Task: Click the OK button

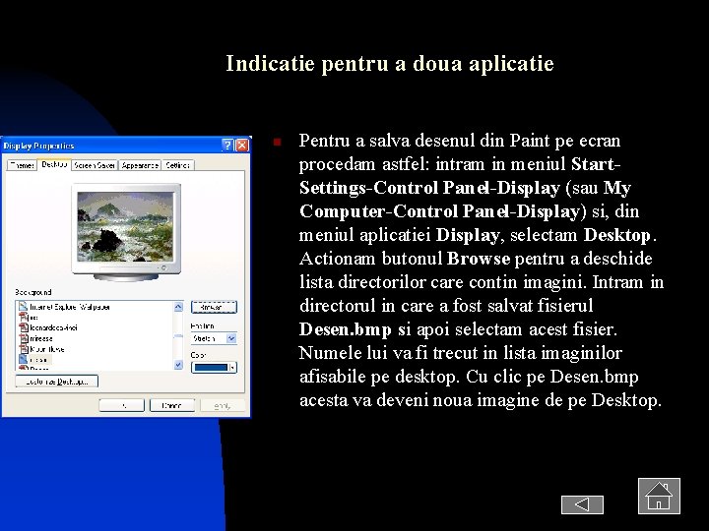Action: point(122,405)
